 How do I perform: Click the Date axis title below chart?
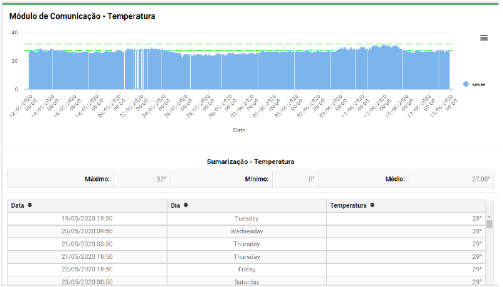pyautogui.click(x=239, y=130)
